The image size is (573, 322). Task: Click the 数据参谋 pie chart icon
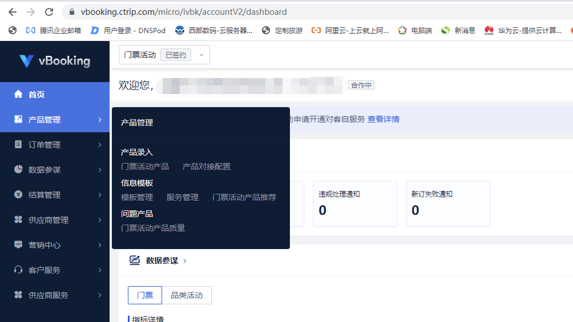[x=18, y=170]
